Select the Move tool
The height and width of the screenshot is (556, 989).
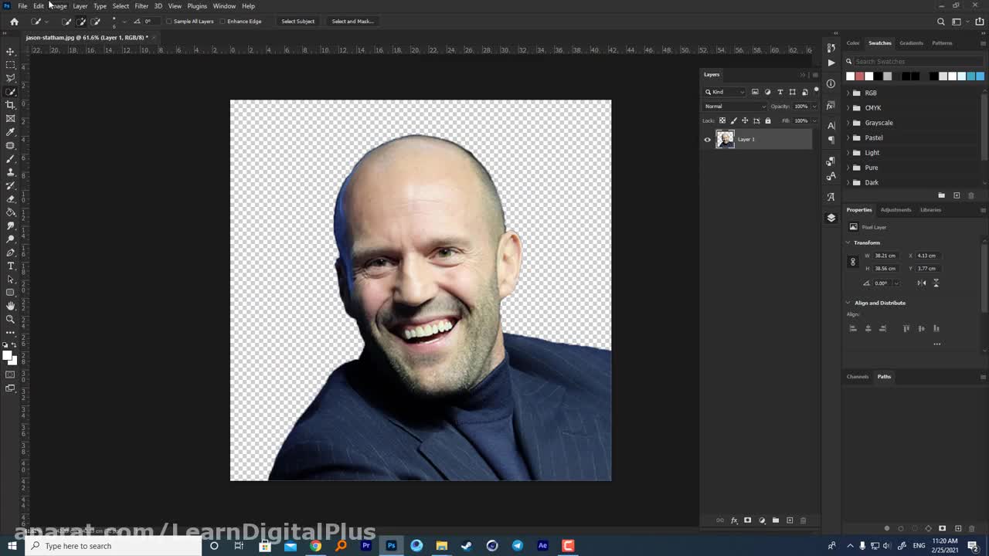click(11, 52)
